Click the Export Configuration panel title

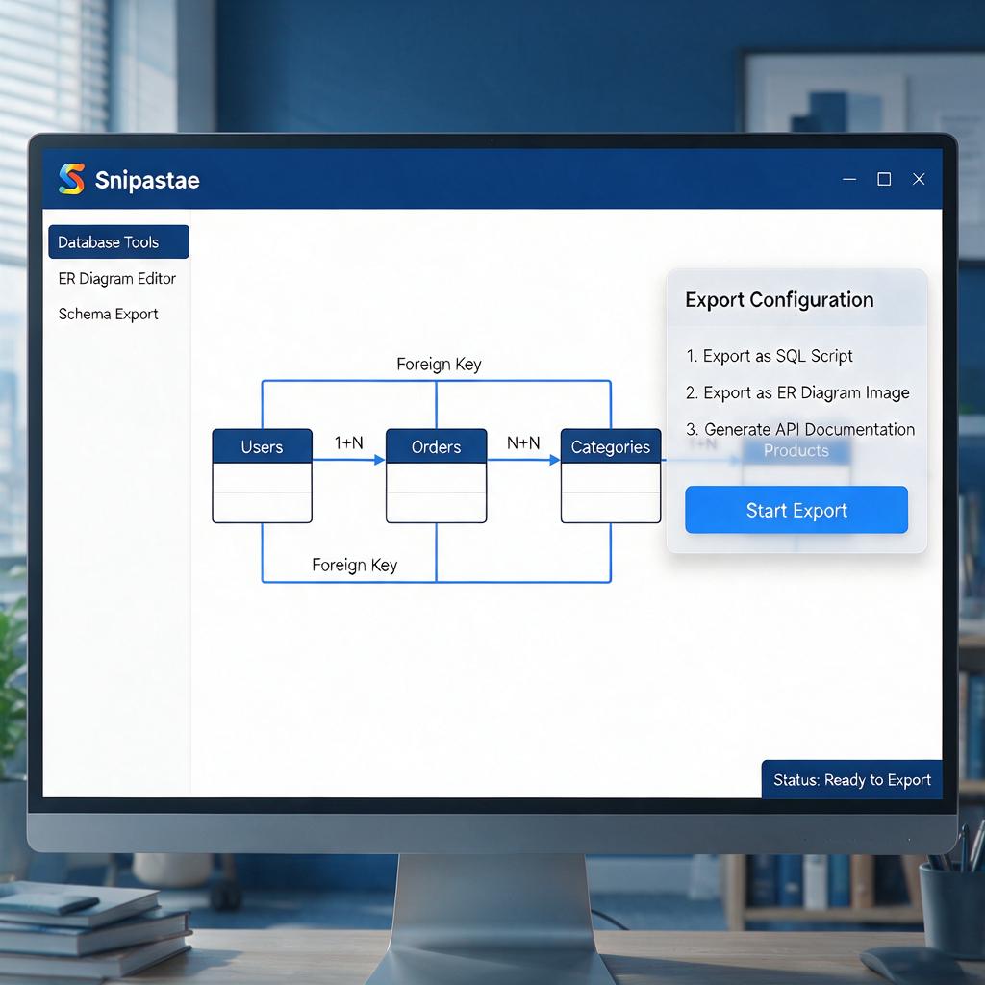779,300
